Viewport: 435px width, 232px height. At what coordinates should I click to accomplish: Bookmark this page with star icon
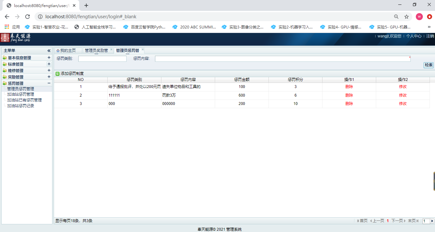pyautogui.click(x=407, y=17)
